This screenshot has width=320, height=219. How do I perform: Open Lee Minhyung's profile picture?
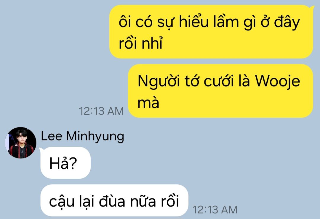click(x=21, y=143)
